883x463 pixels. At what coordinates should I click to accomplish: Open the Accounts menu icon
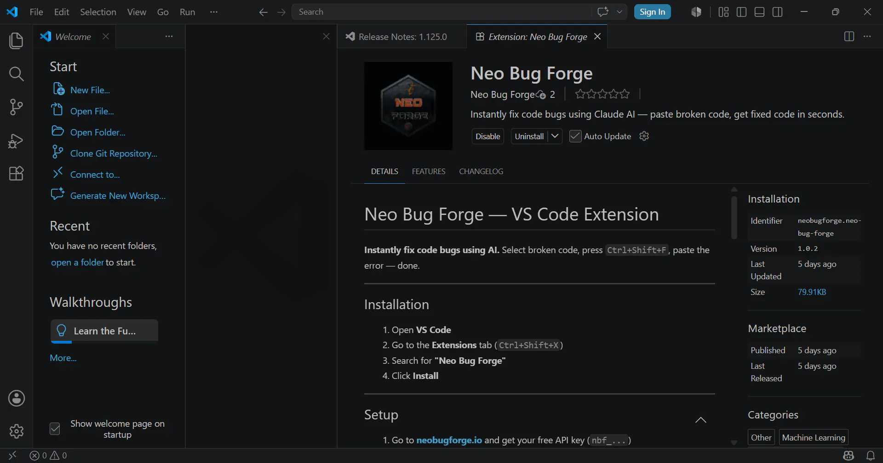tap(16, 398)
